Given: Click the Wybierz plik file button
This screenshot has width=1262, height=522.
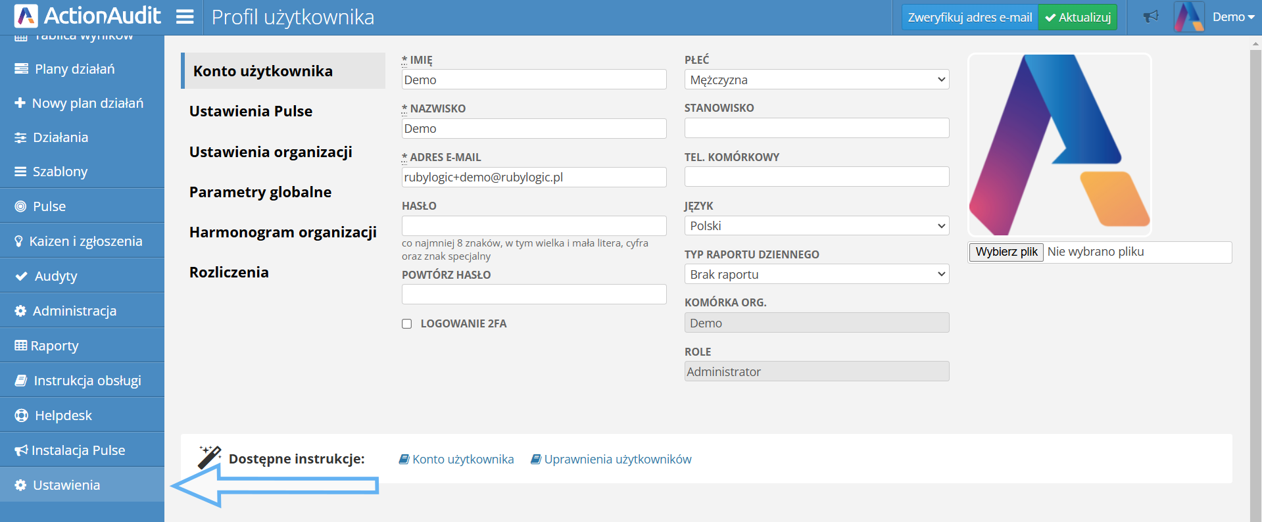Looking at the screenshot, I should click(x=1006, y=252).
